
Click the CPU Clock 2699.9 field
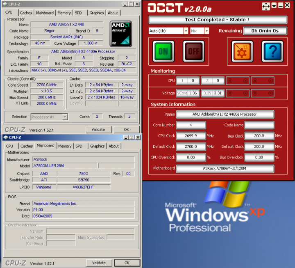[x=191, y=136]
